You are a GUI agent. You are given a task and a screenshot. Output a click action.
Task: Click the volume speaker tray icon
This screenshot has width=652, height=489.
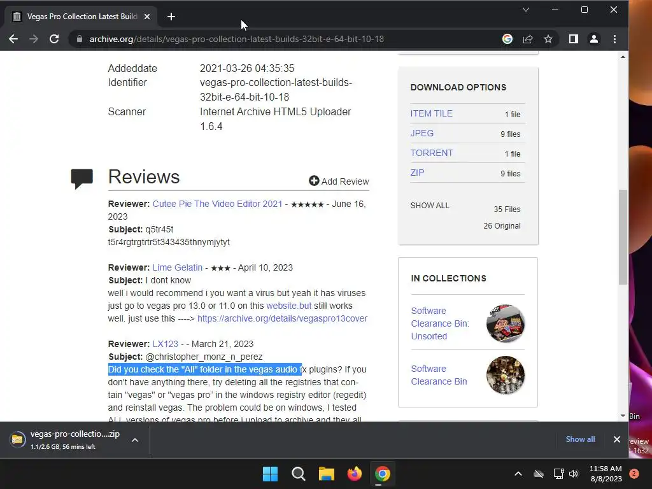(574, 474)
